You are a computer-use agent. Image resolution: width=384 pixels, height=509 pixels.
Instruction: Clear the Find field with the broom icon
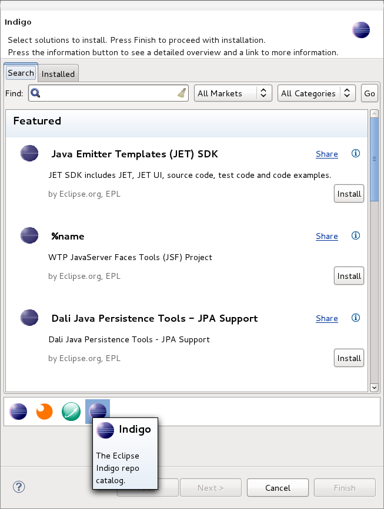pyautogui.click(x=182, y=93)
